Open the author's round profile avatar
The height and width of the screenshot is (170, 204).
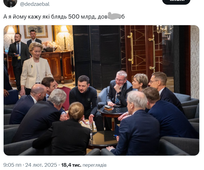coord(10,2)
